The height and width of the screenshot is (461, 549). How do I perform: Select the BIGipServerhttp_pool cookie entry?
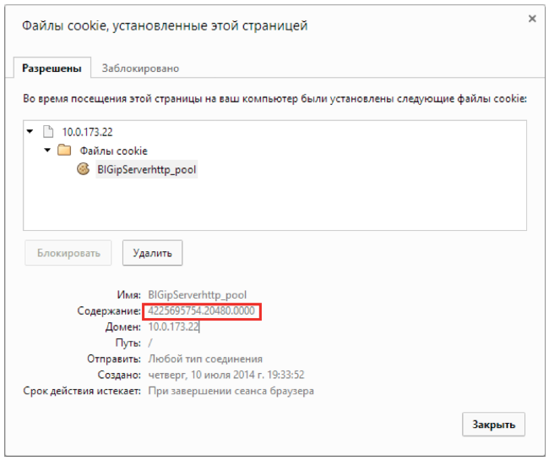point(147,169)
